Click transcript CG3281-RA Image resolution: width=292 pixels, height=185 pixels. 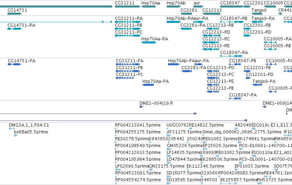pyautogui.click(x=186, y=29)
